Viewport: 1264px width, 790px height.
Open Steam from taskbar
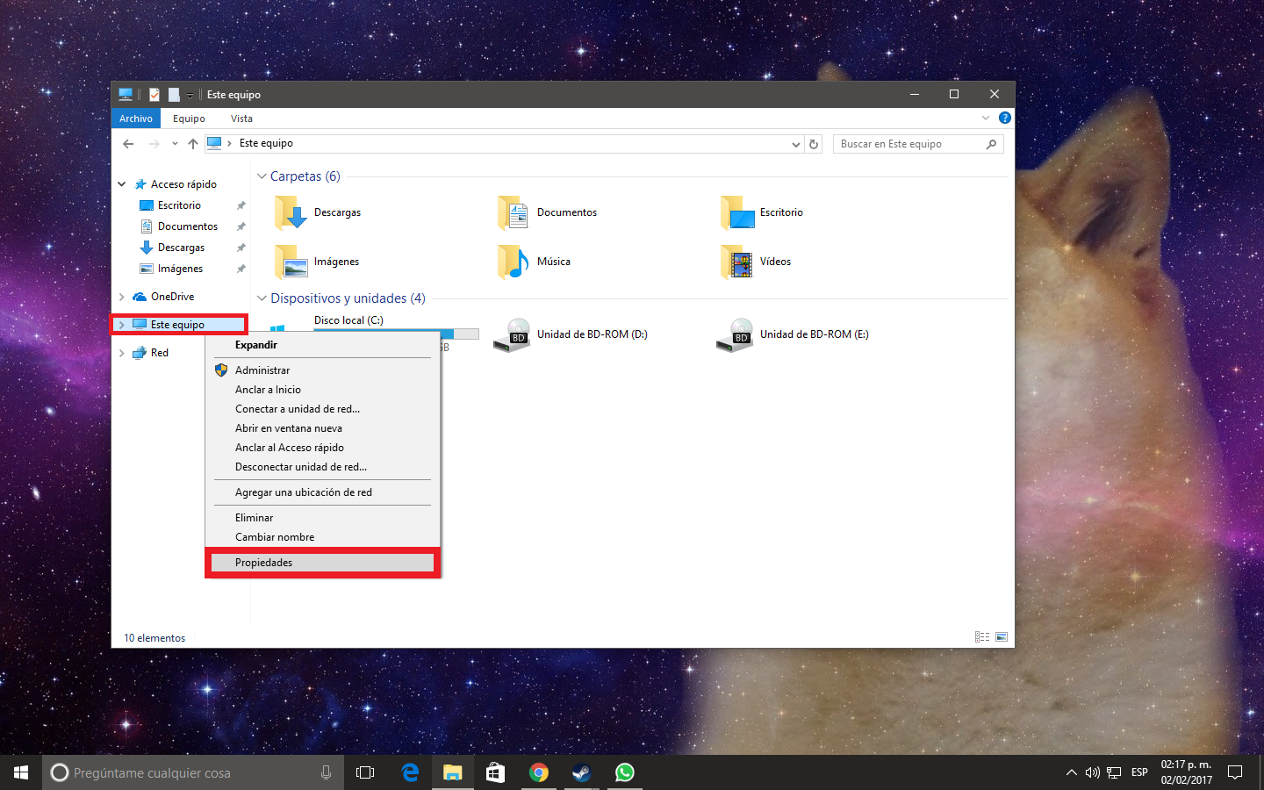(x=581, y=772)
